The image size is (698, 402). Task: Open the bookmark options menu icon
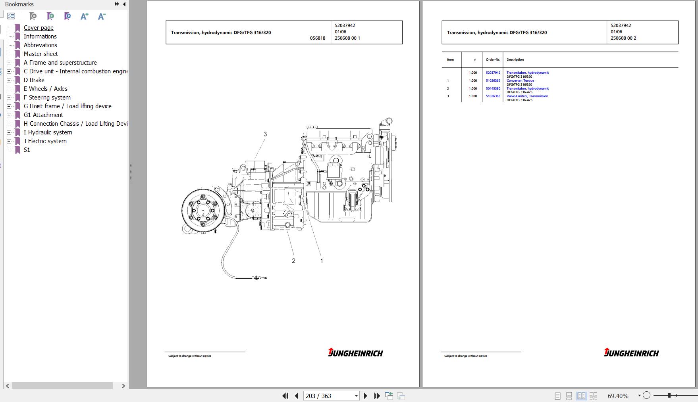[x=11, y=16]
